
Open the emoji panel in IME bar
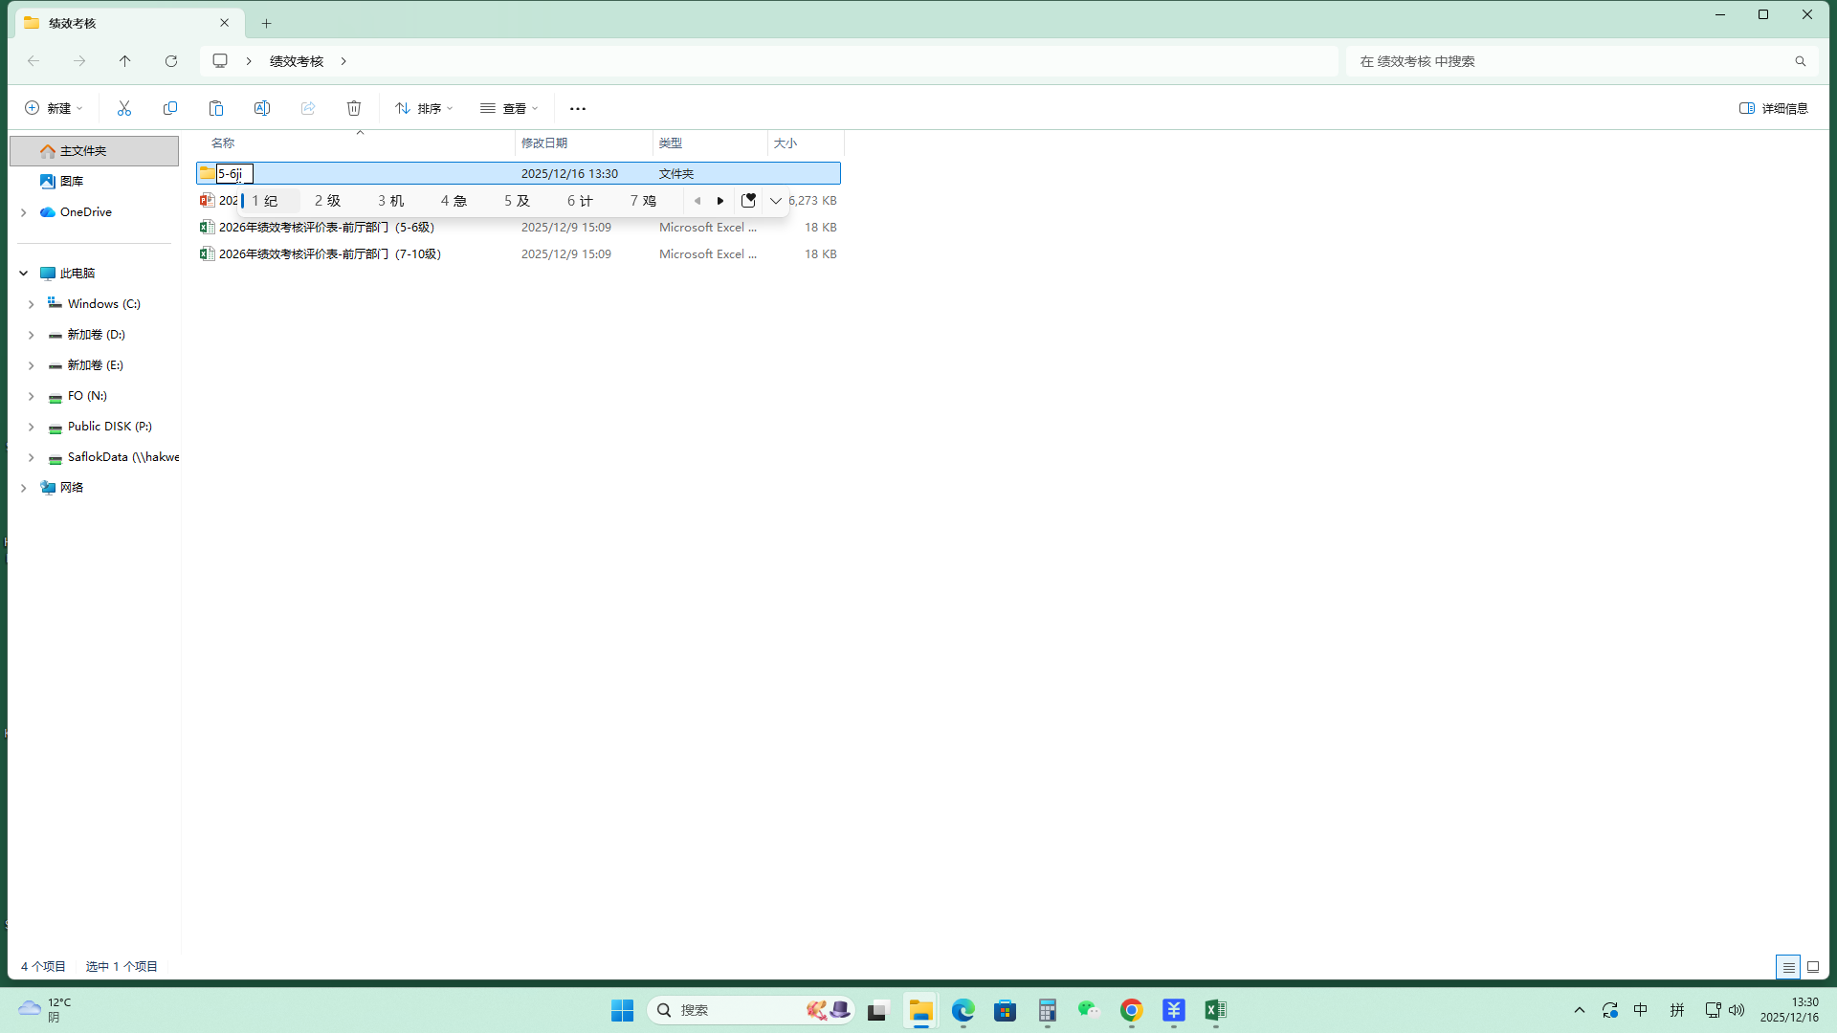748,201
